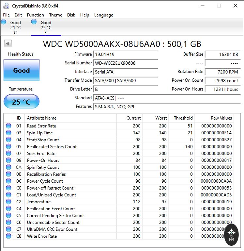Click the Power On Hours value box
Screen dimensions: 244x251
[222, 89]
